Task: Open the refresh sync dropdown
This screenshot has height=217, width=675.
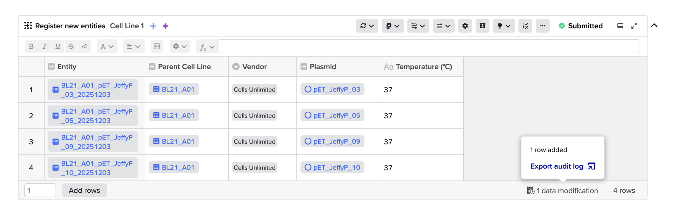Action: coord(367,26)
